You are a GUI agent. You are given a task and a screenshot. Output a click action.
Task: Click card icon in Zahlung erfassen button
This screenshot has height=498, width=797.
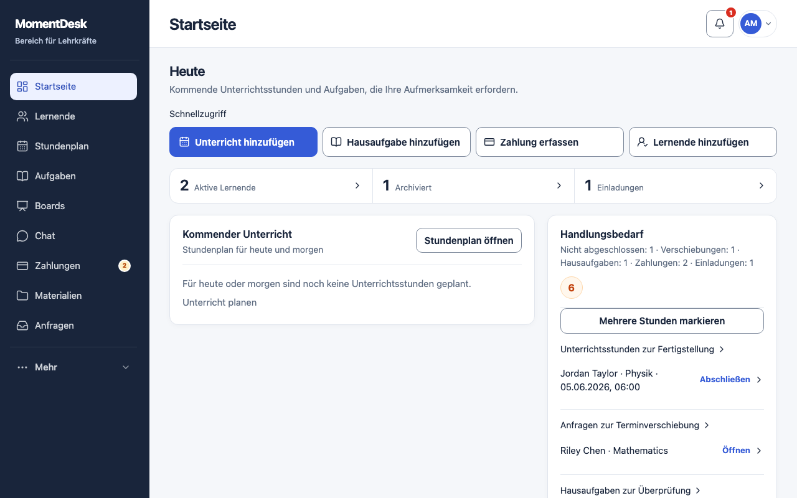point(489,142)
